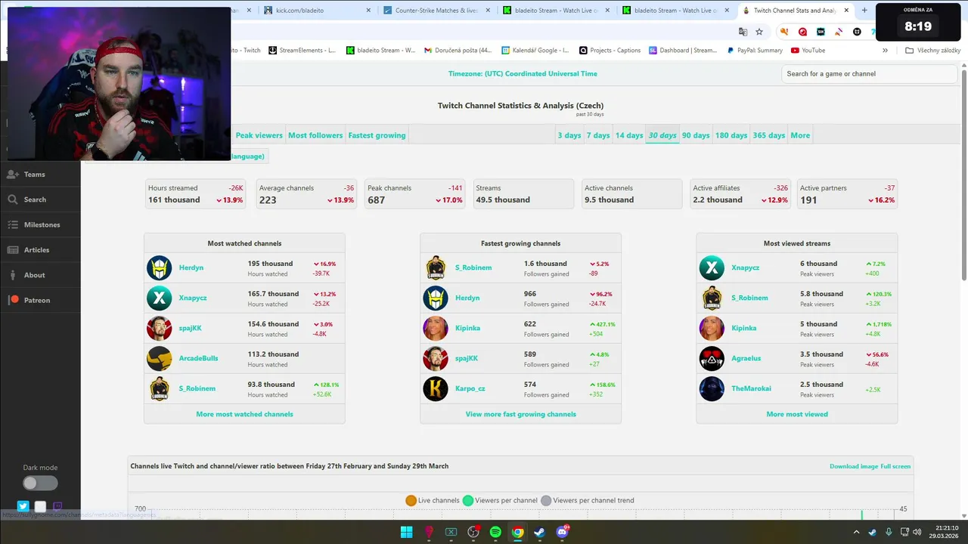
Task: Click ArcadeBulls channel avatar
Action: [160, 358]
